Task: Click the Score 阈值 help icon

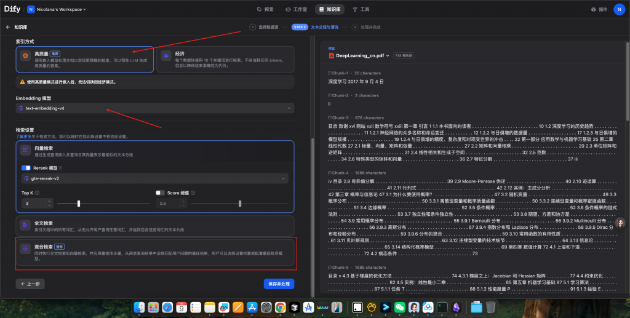Action: [192, 193]
